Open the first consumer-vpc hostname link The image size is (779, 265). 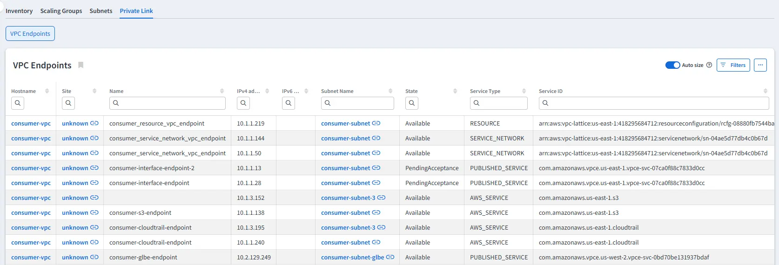click(x=31, y=124)
